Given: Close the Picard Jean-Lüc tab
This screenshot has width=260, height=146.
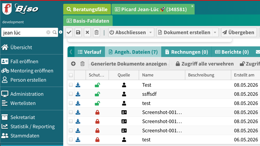Looking at the screenshot, I should pos(192,6).
